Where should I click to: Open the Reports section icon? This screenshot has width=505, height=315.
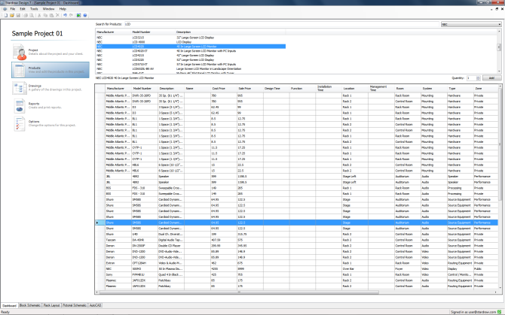pyautogui.click(x=19, y=106)
